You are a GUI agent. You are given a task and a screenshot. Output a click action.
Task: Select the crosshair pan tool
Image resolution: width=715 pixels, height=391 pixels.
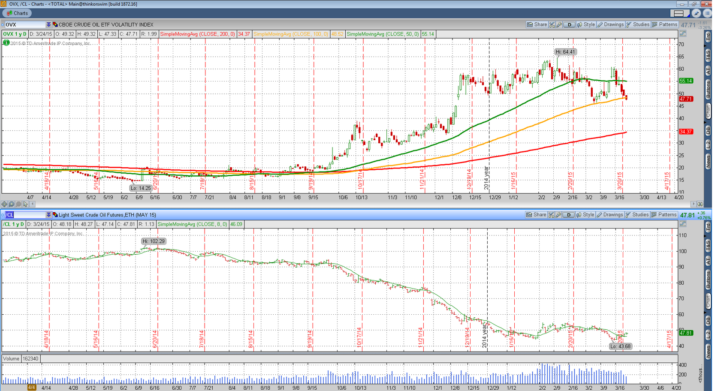tap(4, 204)
